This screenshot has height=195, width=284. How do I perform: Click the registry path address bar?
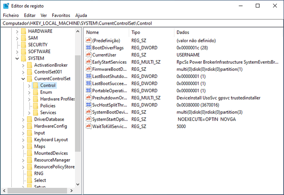pyautogui.click(x=142, y=23)
